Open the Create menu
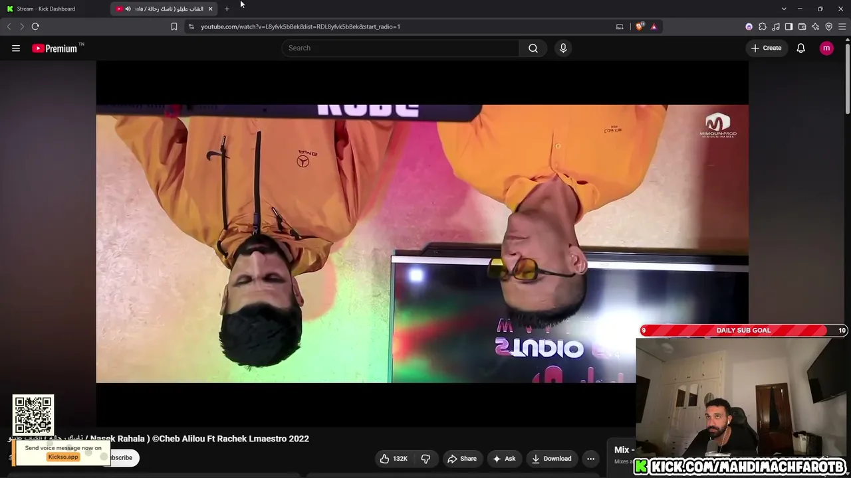851x478 pixels. click(767, 48)
